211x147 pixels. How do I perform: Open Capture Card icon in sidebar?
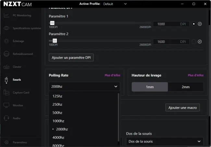pyautogui.click(x=6, y=92)
